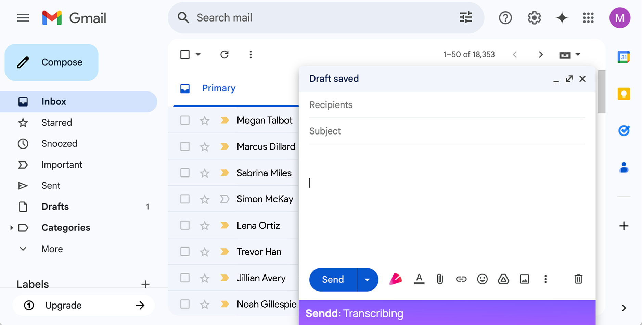The height and width of the screenshot is (325, 642).
Task: Select the Simon McKay email checkbox
Action: point(185,199)
